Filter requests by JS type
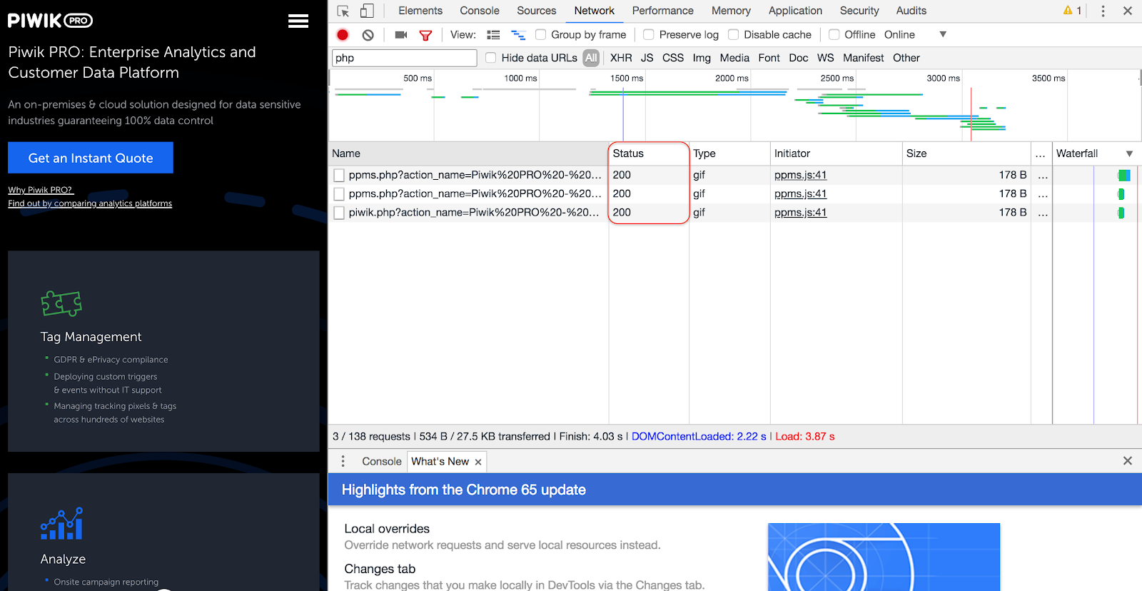Image resolution: width=1142 pixels, height=591 pixels. click(647, 58)
